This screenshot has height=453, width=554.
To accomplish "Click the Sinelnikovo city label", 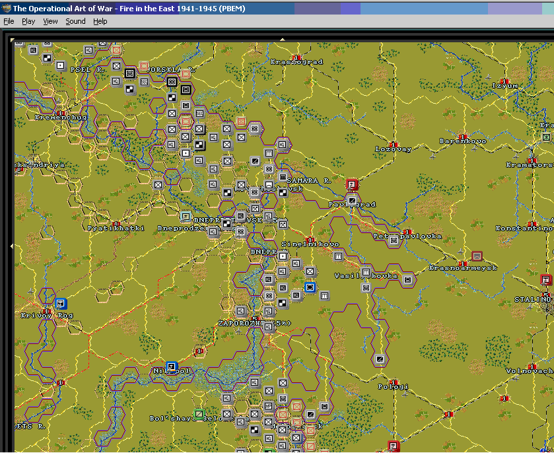I will 310,244.
